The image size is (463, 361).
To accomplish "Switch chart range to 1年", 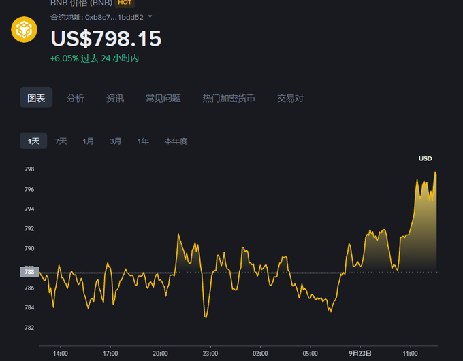I will pos(143,141).
